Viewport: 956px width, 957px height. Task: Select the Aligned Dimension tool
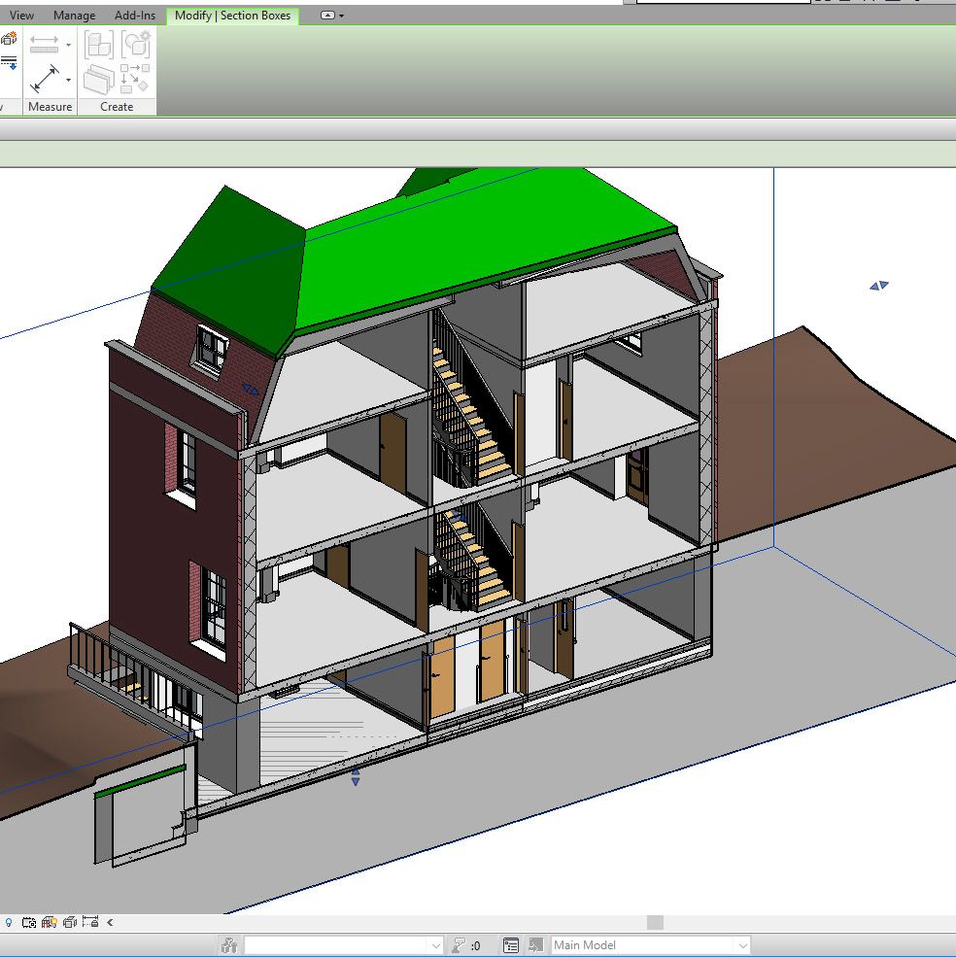point(45,79)
